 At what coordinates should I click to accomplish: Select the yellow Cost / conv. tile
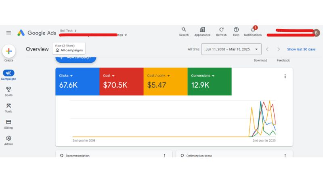coord(166,82)
